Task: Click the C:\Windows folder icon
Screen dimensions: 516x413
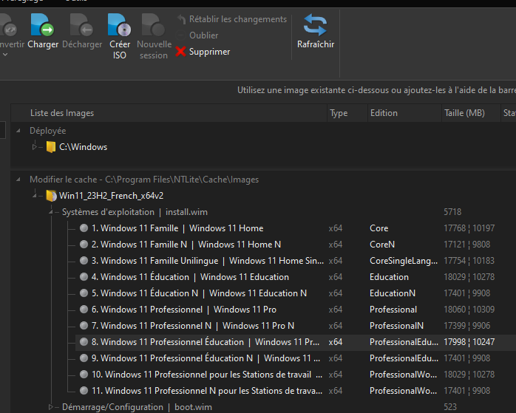Action: 51,147
